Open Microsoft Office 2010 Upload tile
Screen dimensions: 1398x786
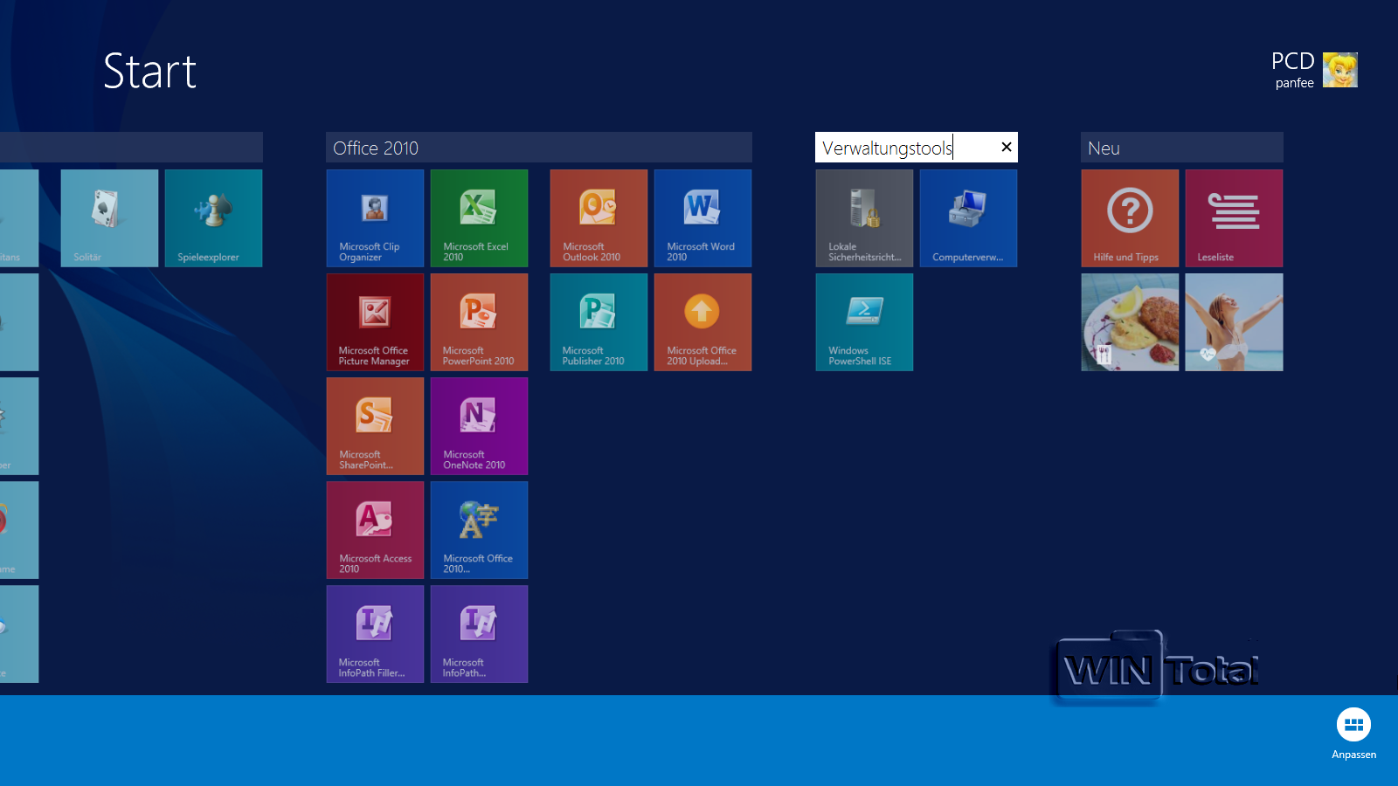(702, 322)
